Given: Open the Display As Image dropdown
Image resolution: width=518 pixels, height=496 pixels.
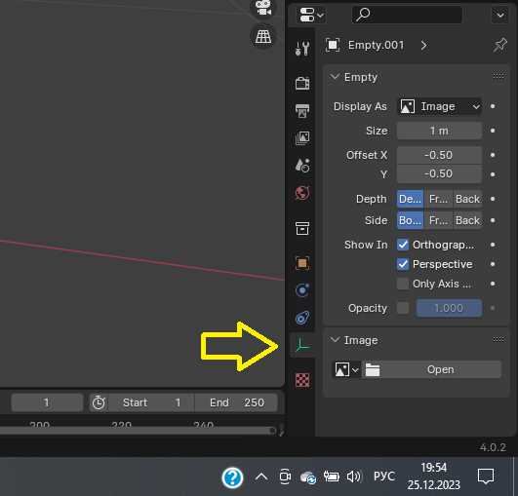Looking at the screenshot, I should [439, 106].
